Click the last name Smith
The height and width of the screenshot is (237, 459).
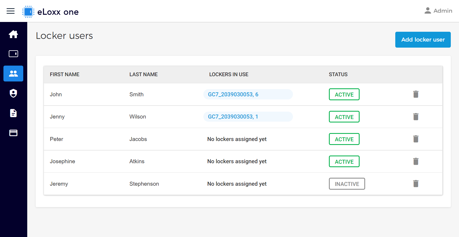click(136, 94)
